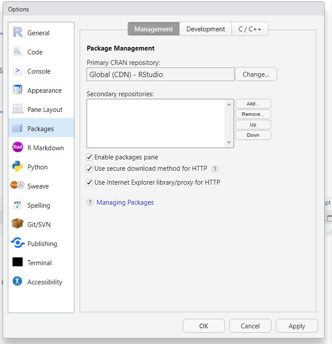This screenshot has width=332, height=344.
Task: Open Spelling settings
Action: point(41,206)
